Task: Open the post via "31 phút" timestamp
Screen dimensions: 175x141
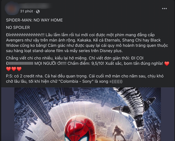Action: point(26,11)
